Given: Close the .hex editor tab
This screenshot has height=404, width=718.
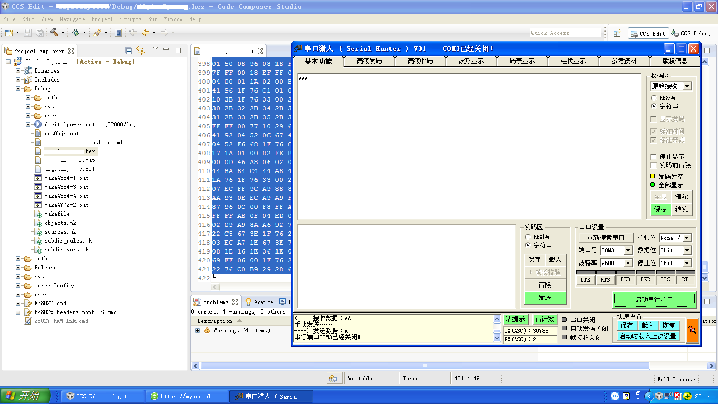Looking at the screenshot, I should click(260, 51).
